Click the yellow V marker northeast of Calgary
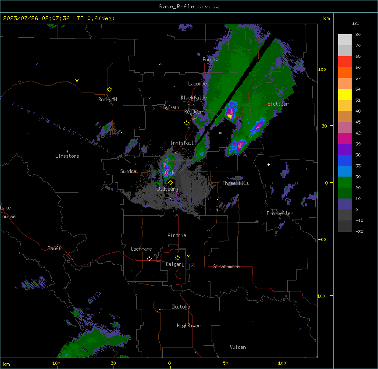Screen dimensions: 378x369 tap(188, 256)
